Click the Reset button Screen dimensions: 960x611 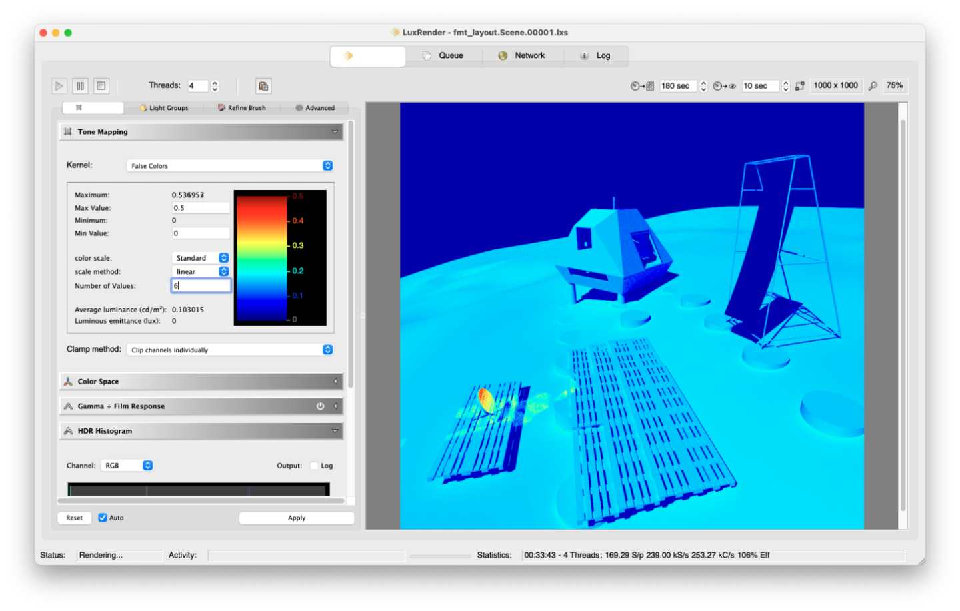coord(74,518)
